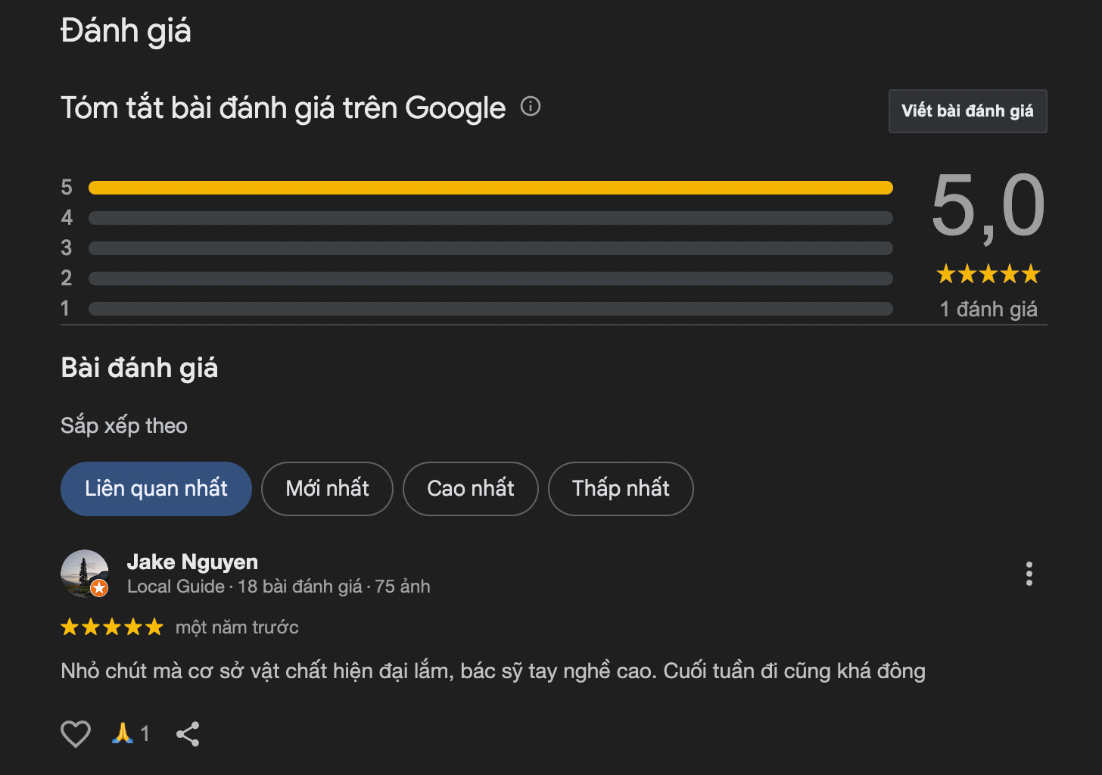The height and width of the screenshot is (775, 1102).
Task: Click the Local Guide badge on avatar
Action: point(99,588)
